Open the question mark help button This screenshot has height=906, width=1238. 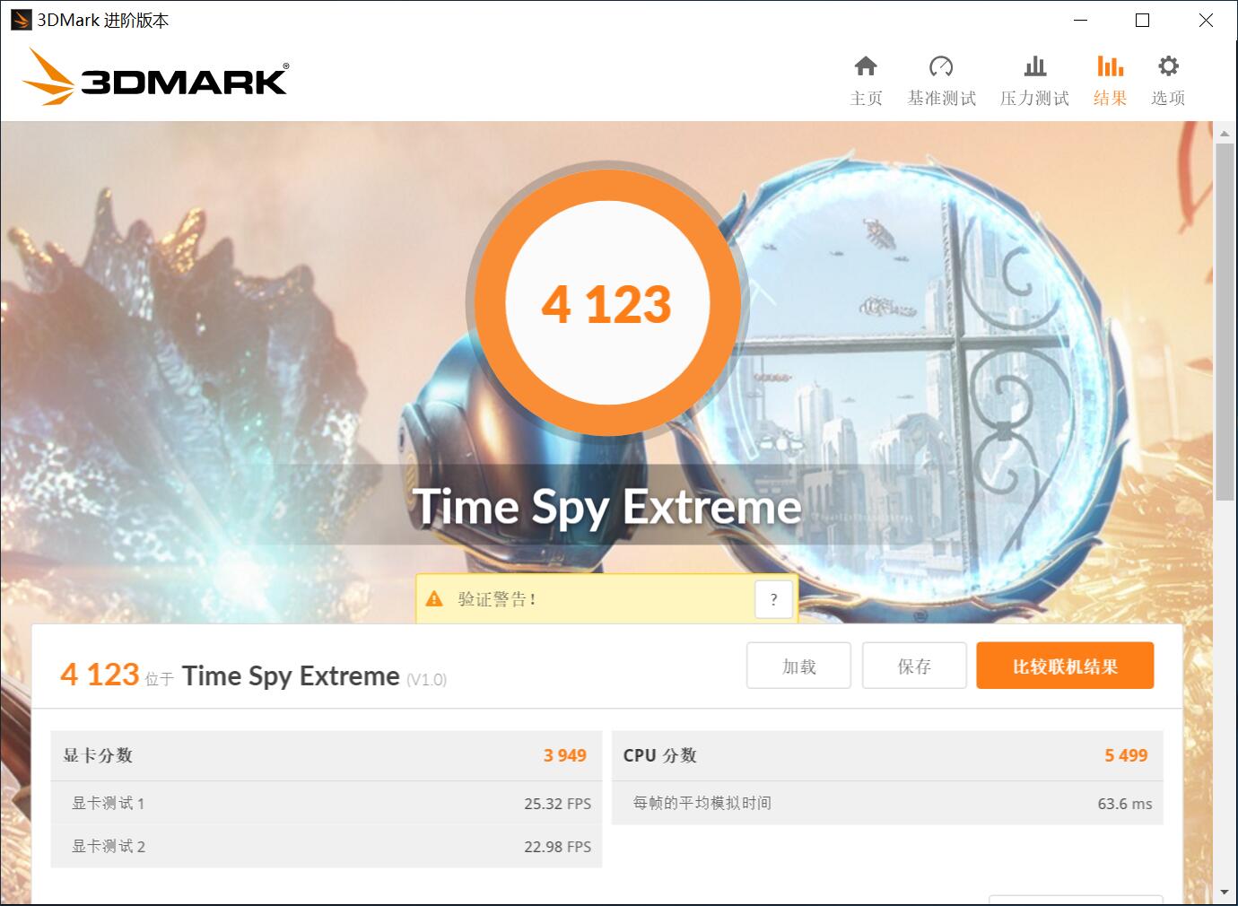coord(773,599)
